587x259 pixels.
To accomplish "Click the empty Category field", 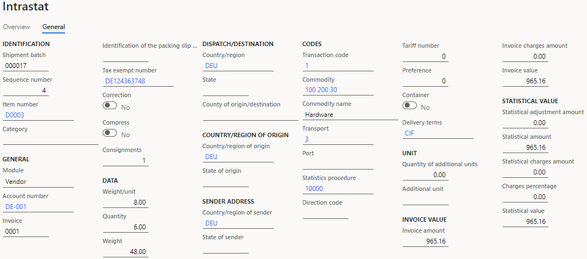I will [51, 139].
